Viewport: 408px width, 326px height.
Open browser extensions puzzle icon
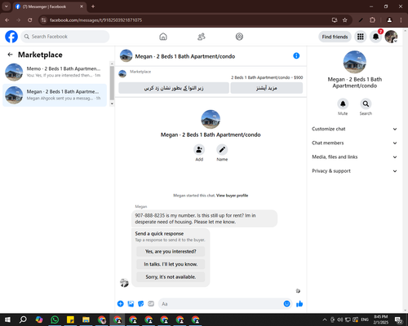click(x=372, y=20)
